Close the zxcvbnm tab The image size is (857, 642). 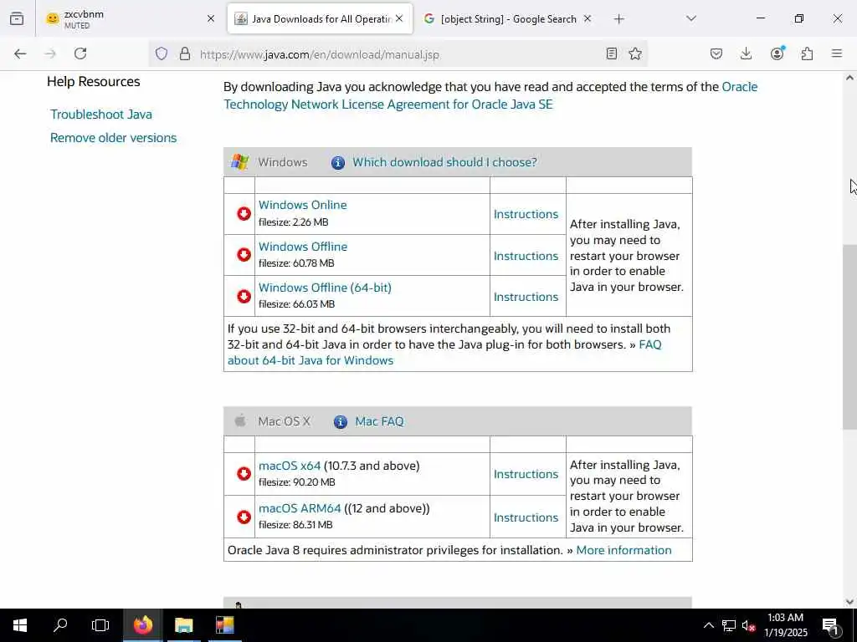point(211,18)
